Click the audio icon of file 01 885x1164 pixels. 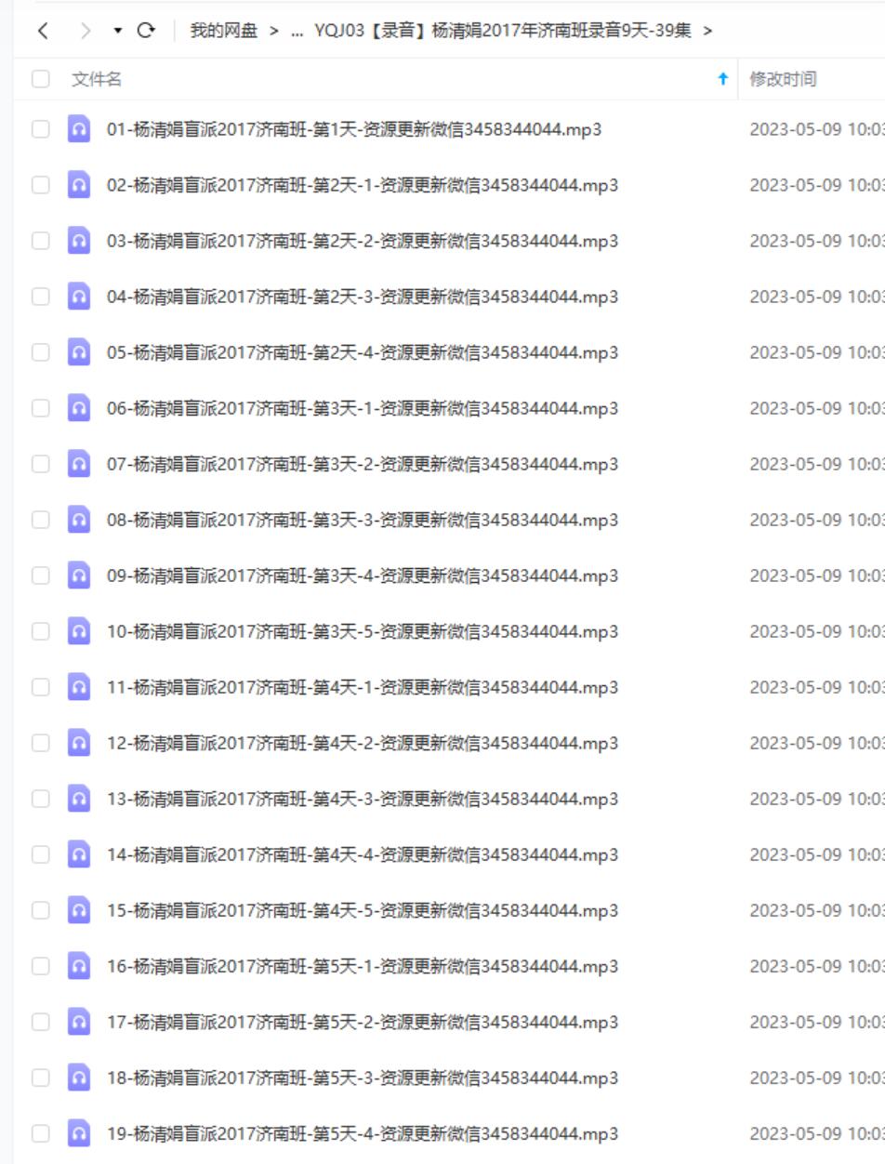point(79,129)
